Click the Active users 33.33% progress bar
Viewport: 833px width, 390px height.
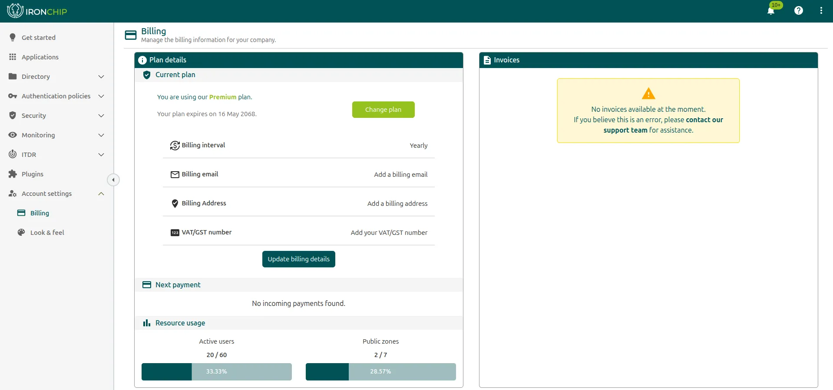point(217,372)
